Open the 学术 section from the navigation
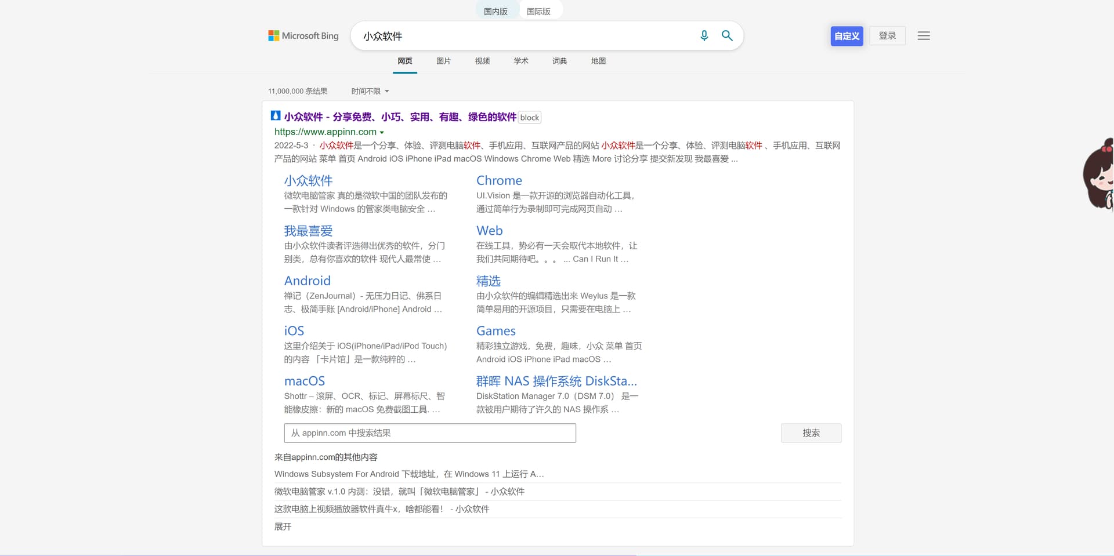Viewport: 1114px width, 556px height. 520,60
